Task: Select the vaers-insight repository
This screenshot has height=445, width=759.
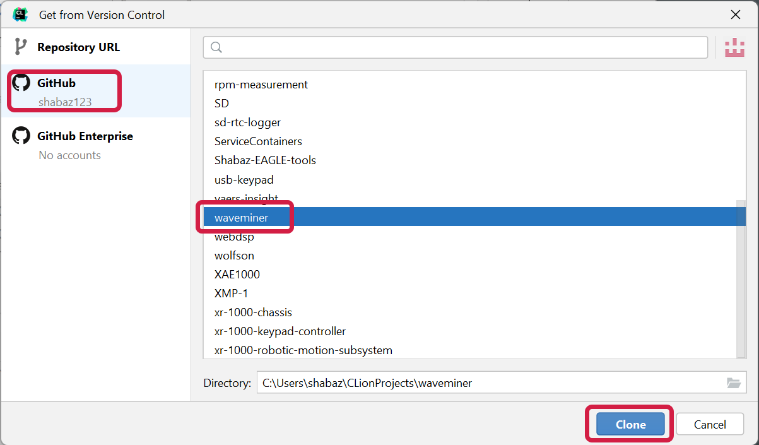Action: pos(469,198)
